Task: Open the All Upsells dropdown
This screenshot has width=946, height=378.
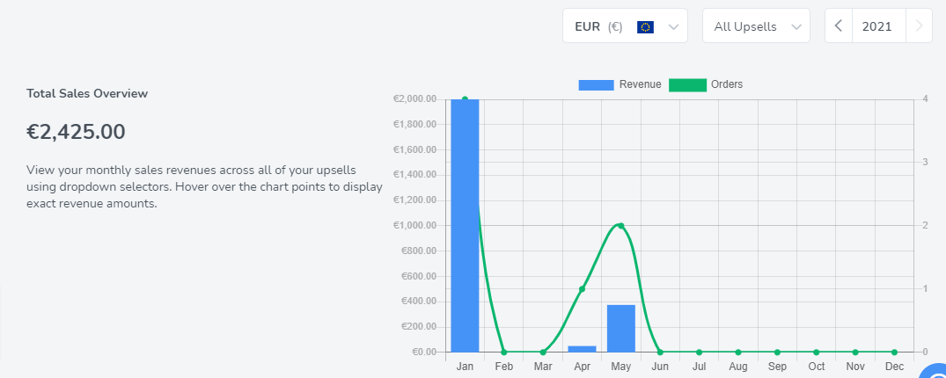Action: 756,25
